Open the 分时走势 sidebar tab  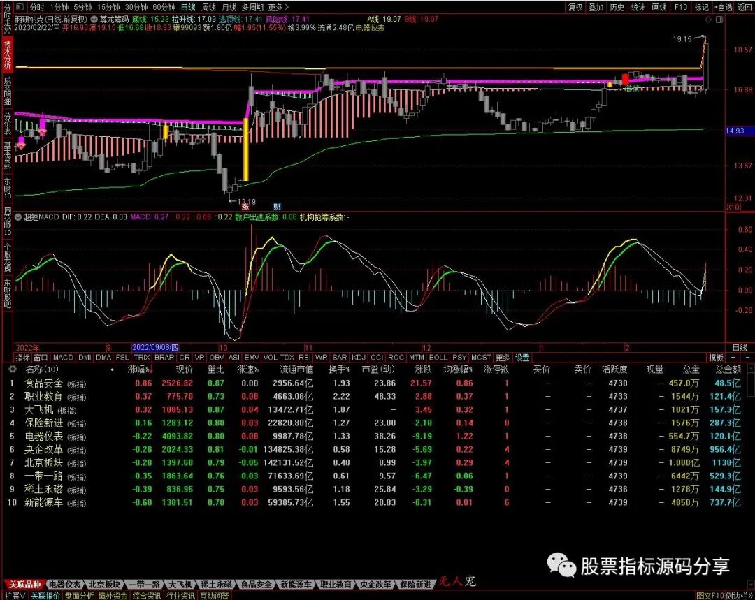(x=7, y=19)
